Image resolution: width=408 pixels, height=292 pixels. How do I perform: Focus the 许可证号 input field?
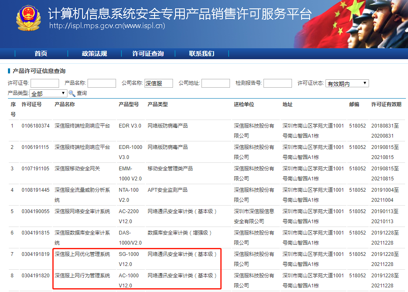[45, 83]
